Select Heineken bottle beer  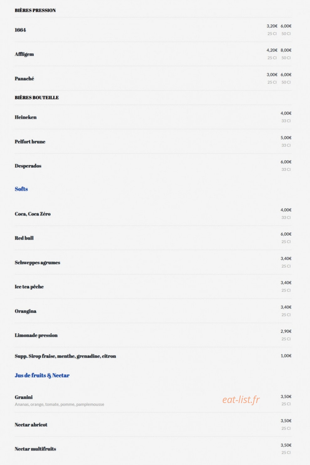click(26, 117)
